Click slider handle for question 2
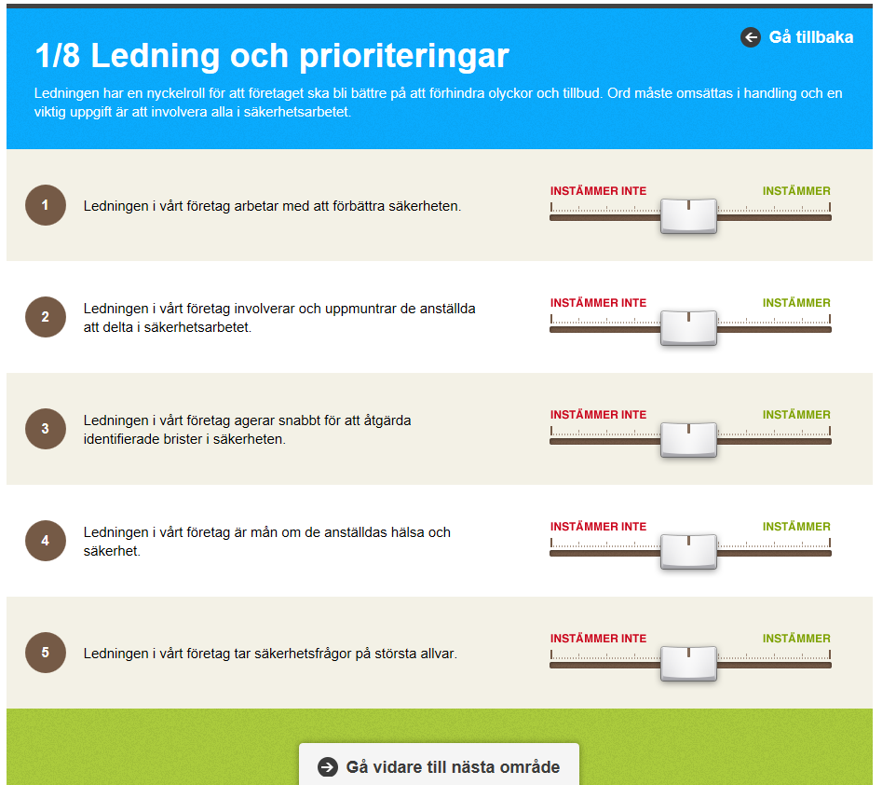The width and height of the screenshot is (896, 785). click(688, 328)
